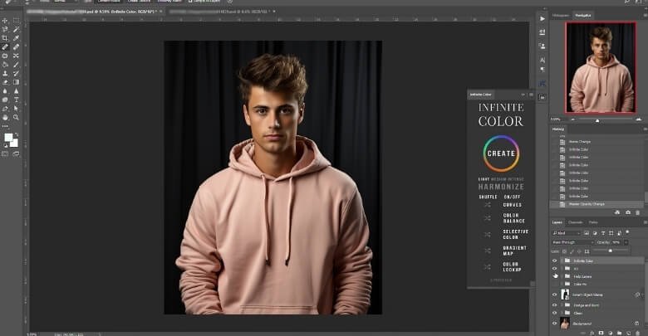Swap foreground and background colors
Image resolution: width=648 pixels, height=336 pixels.
tap(17, 134)
